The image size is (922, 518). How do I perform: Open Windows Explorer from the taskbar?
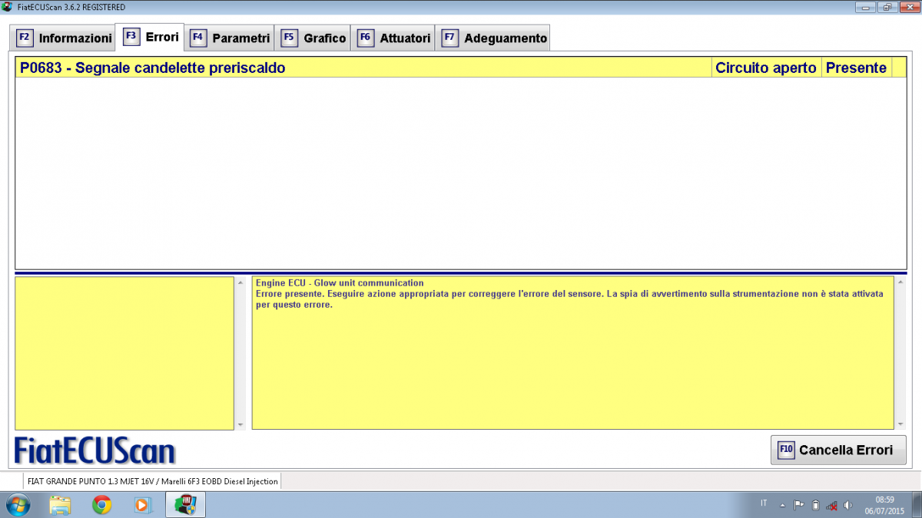click(x=60, y=504)
